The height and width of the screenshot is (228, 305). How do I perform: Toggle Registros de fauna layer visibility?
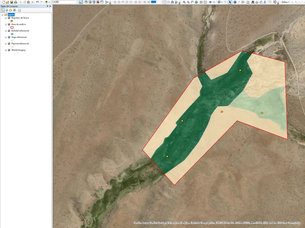(x=9, y=18)
